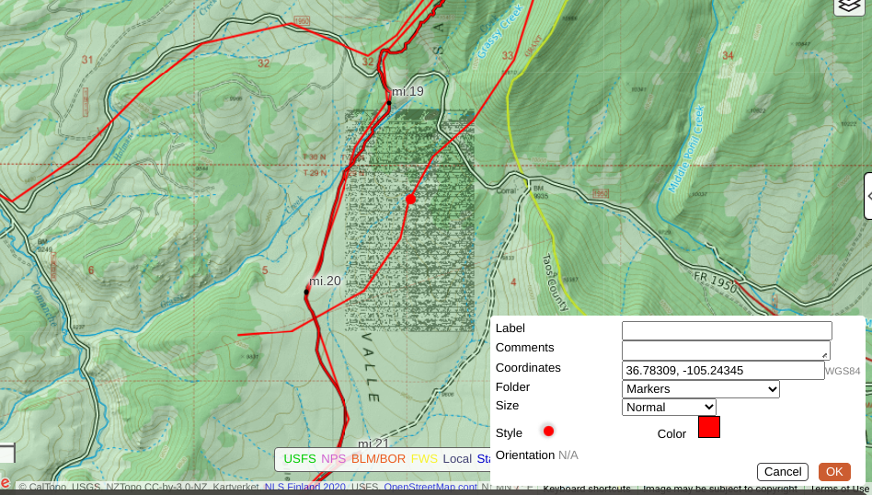Open the OpenStreetMap contributors attribution link
Screen dimensions: 872x495
(x=430, y=488)
